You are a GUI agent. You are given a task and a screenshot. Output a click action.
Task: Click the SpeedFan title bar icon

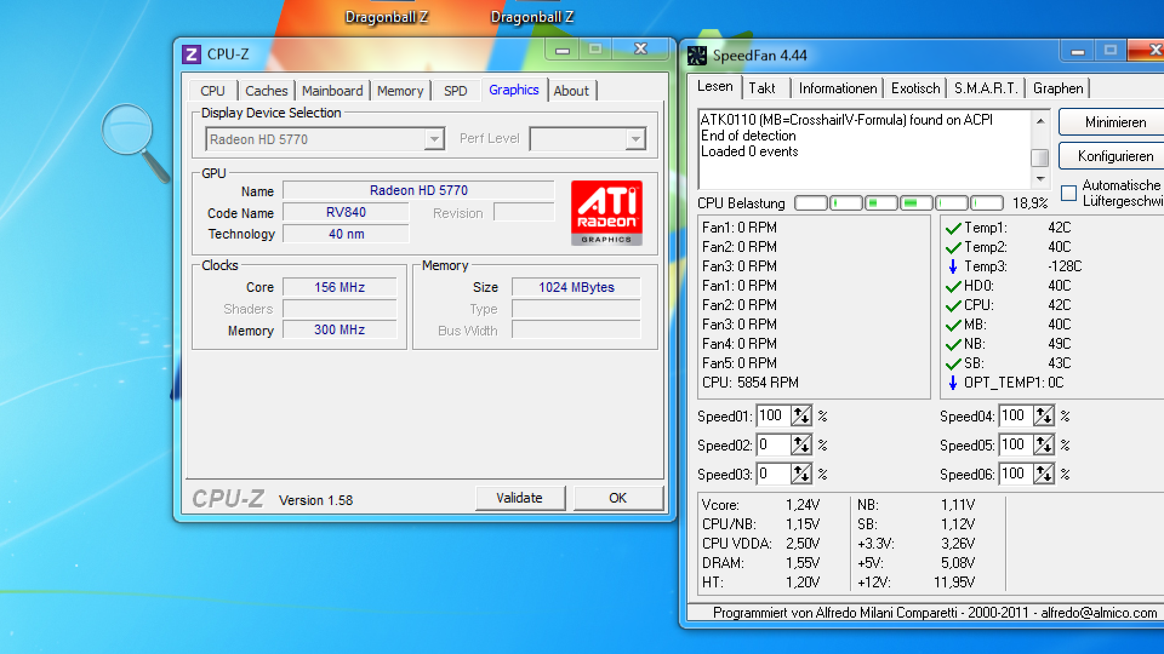tap(697, 56)
